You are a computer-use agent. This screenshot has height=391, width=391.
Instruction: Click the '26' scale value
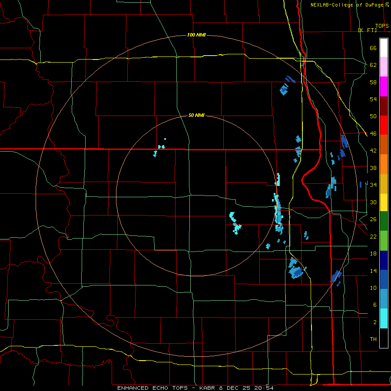tap(373, 219)
